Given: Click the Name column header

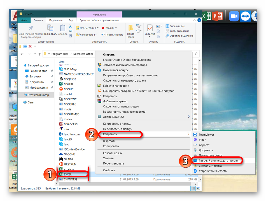Looking at the screenshot, I should (62, 62).
